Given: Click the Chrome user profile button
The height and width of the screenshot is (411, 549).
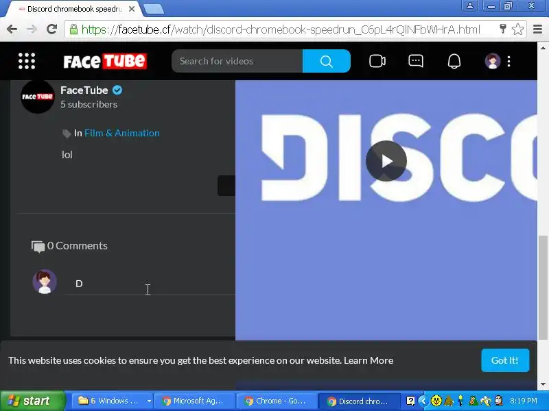Looking at the screenshot, I should coord(470,5).
